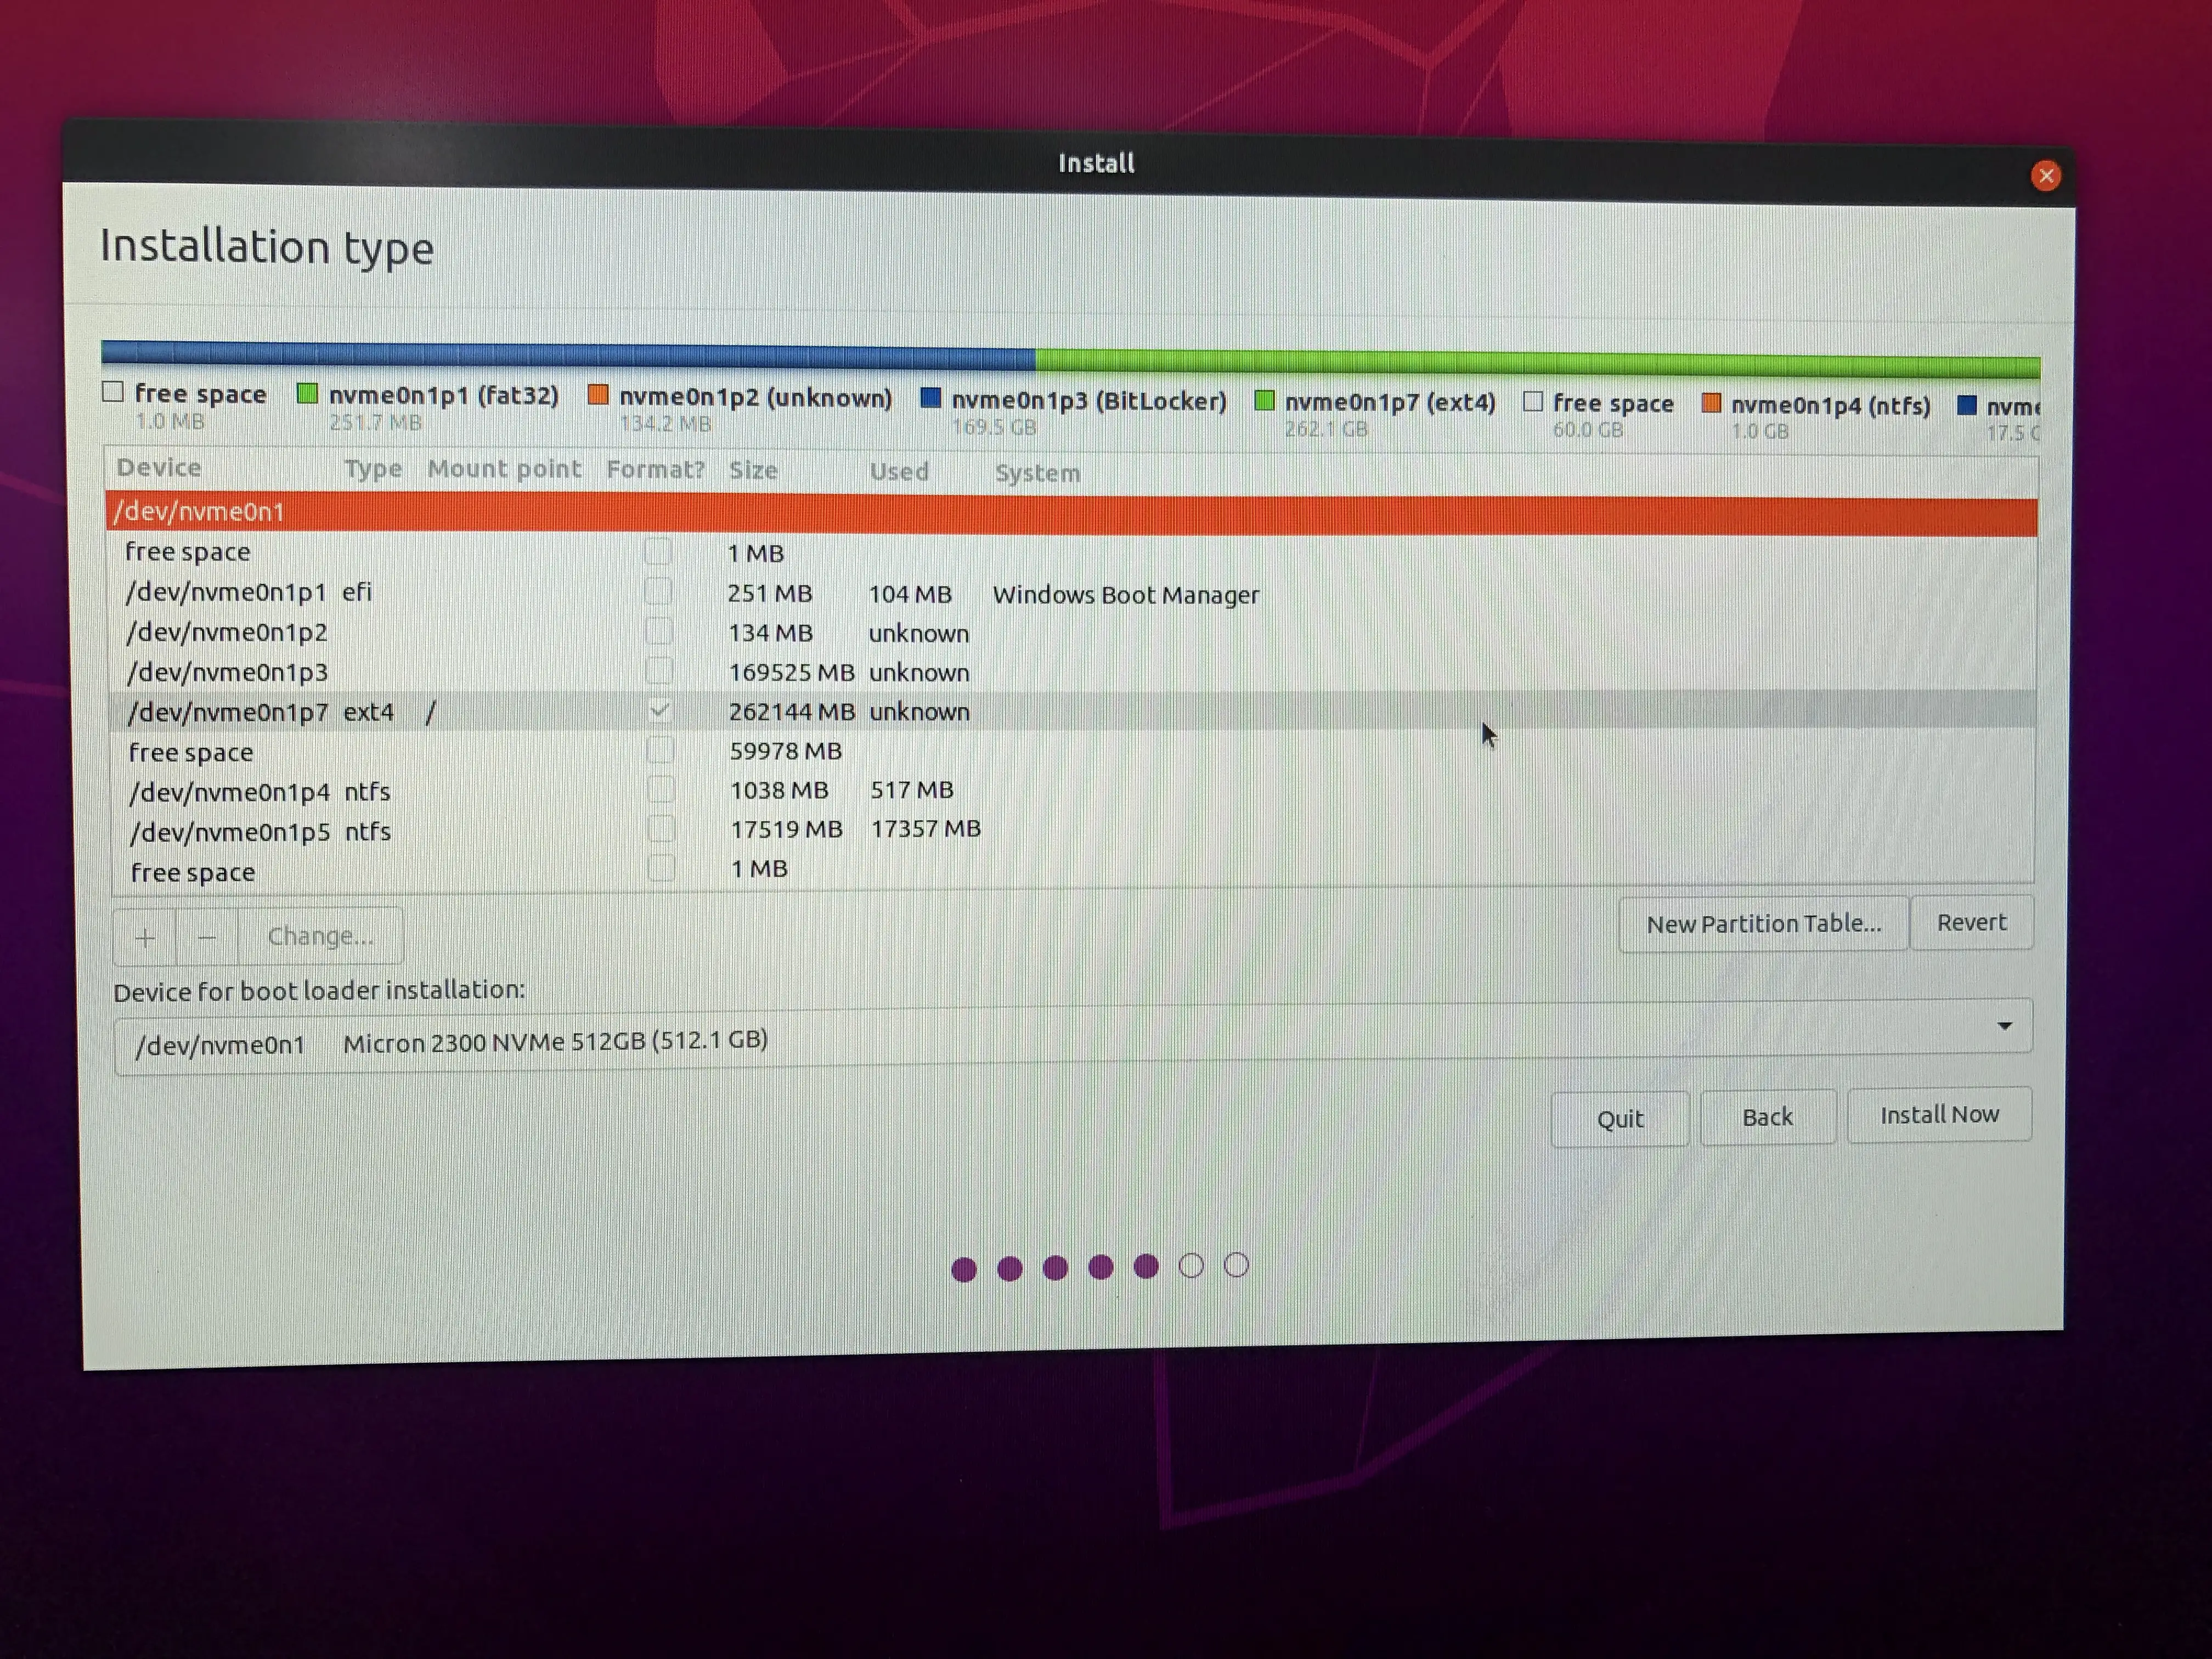Click the minus remove partition icon
The width and height of the screenshot is (2212, 1659).
(x=207, y=937)
